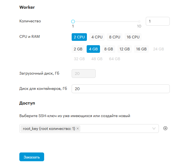Click the plus icon to add SSH key
The image size is (176, 165).
(165, 128)
